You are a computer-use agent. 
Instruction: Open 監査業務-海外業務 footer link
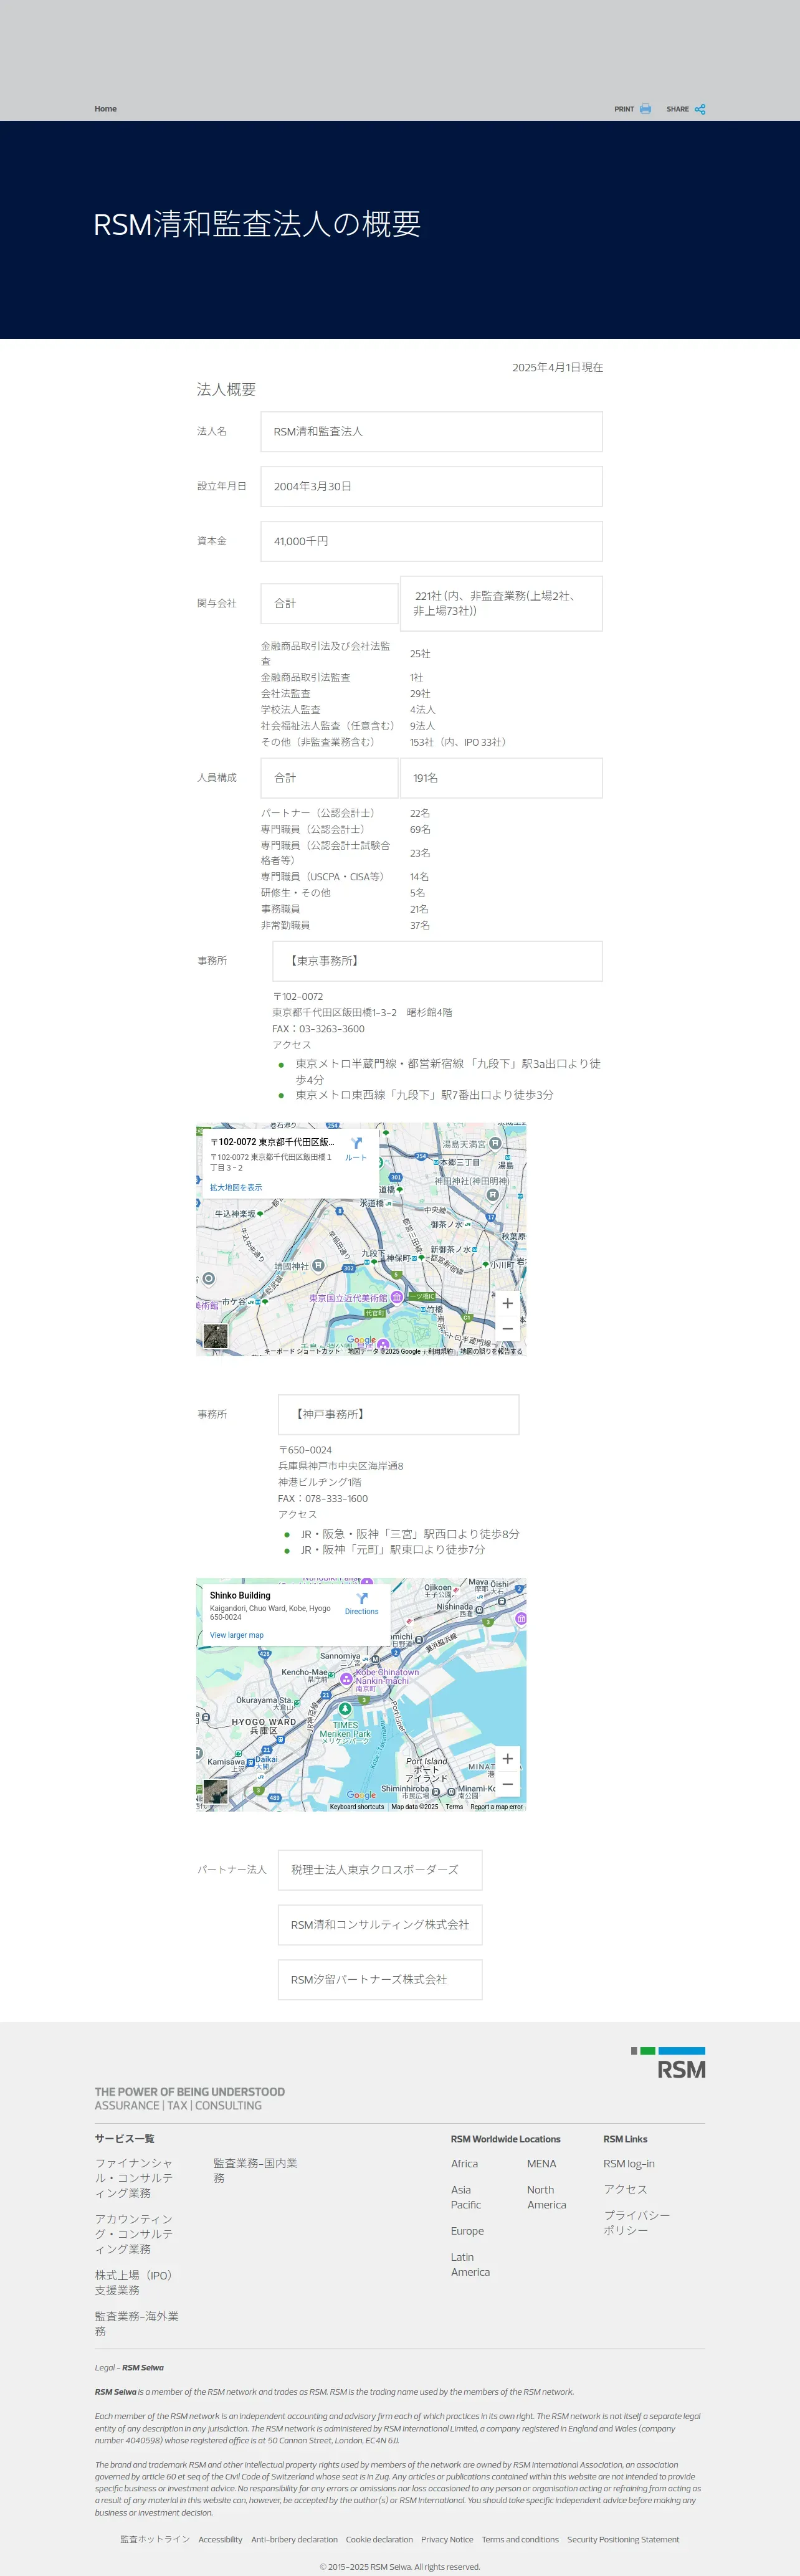coord(137,2323)
